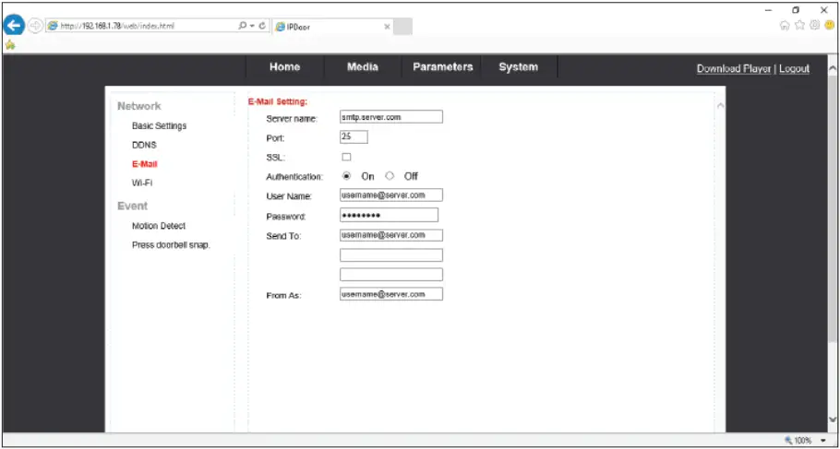Screen dimensions: 840x449
Task: Click the browser forward arrow
Action: coord(35,26)
